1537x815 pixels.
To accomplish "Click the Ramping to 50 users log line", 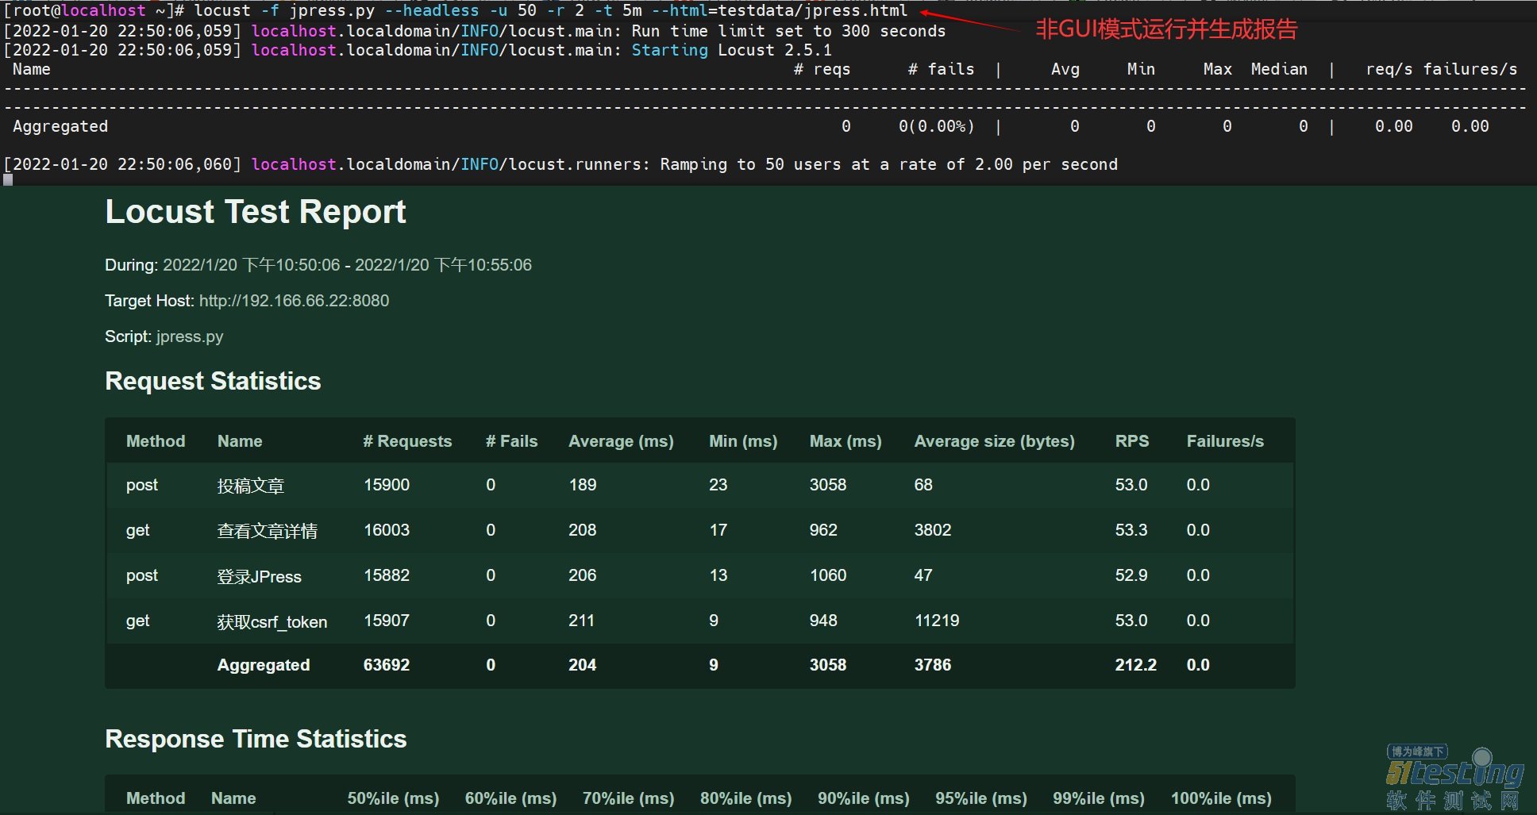I will 560,164.
